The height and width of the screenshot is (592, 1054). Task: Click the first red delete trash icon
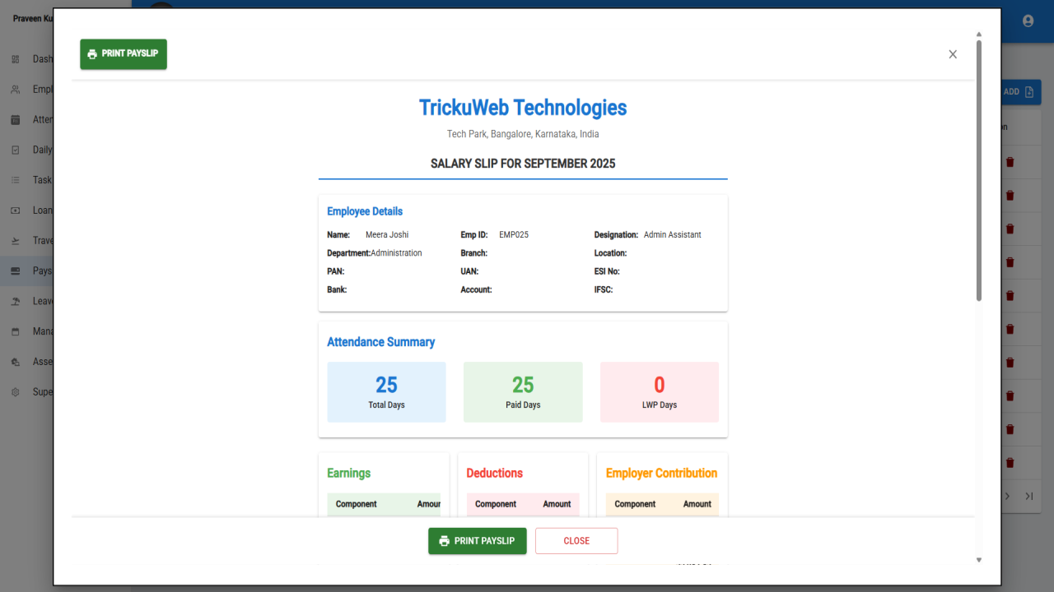pos(1010,162)
